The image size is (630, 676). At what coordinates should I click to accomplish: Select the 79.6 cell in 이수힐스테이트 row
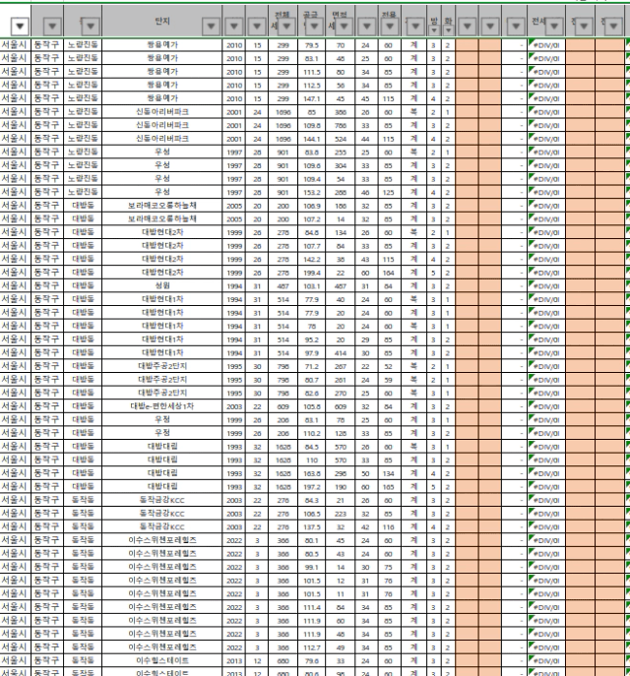click(x=311, y=660)
